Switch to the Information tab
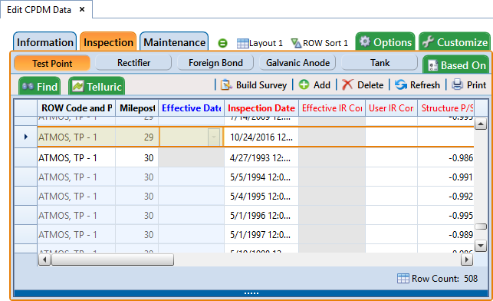Image resolution: width=493 pixels, height=301 pixels. point(45,42)
